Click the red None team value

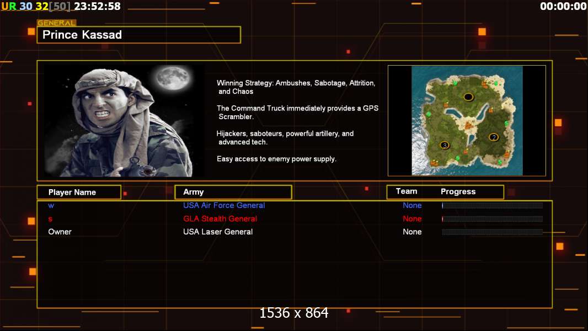coord(412,218)
